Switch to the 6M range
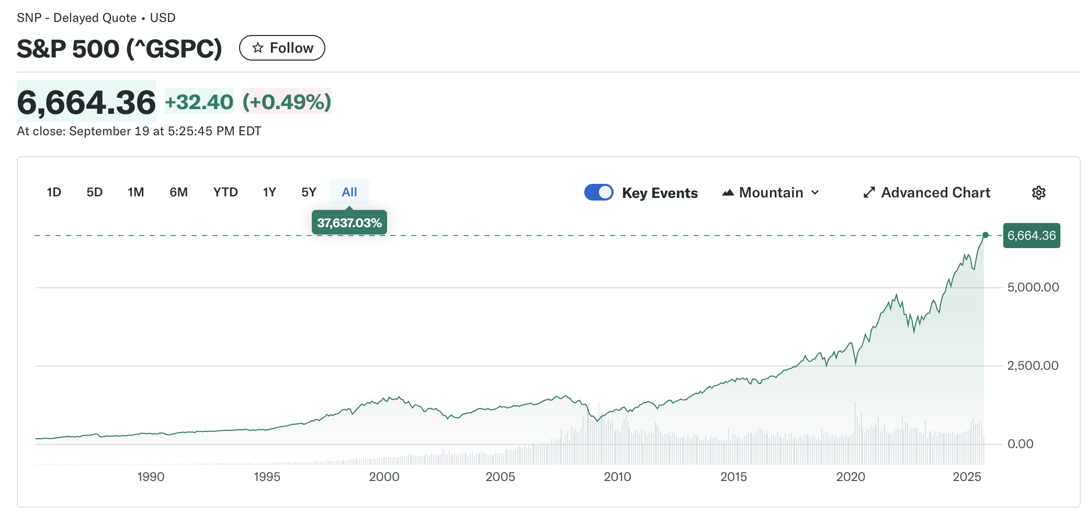This screenshot has width=1088, height=516. click(178, 192)
